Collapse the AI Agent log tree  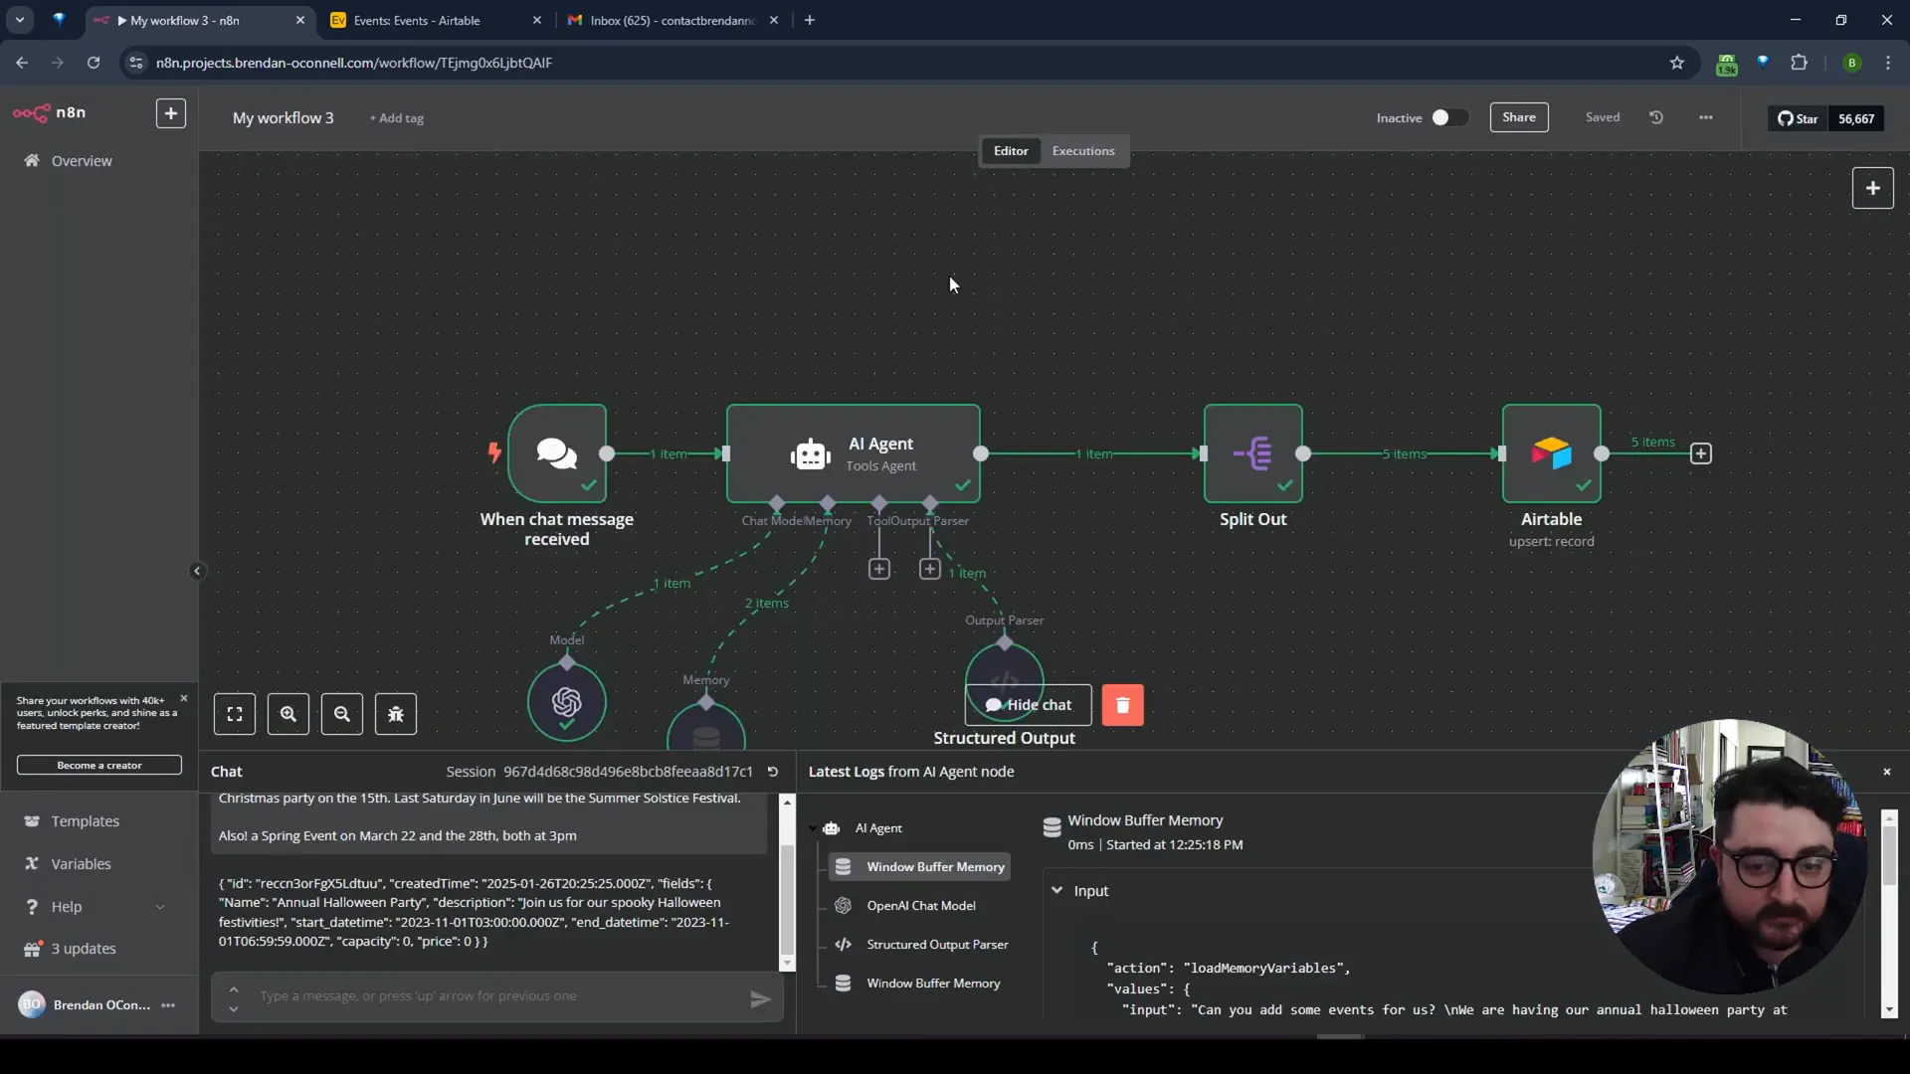813,828
